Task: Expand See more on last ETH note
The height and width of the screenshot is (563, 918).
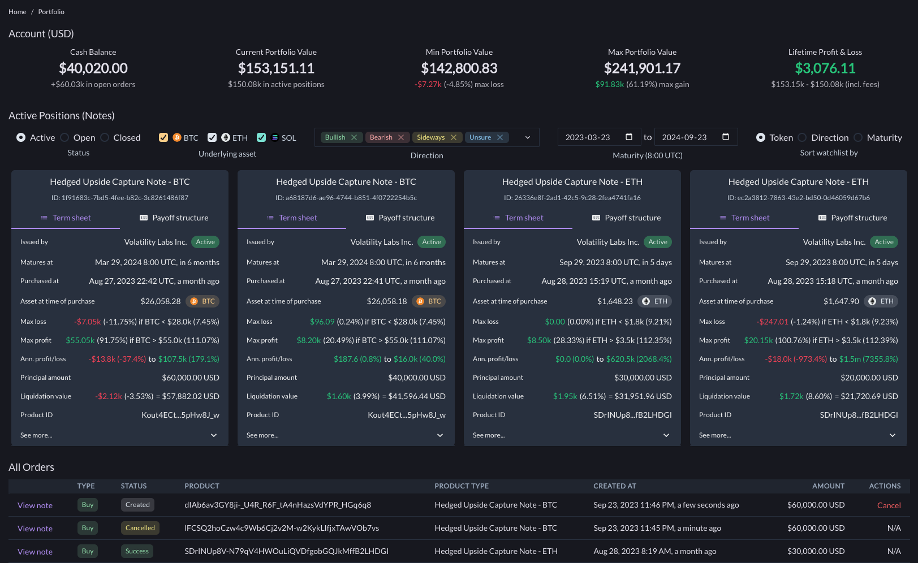Action: pos(893,435)
